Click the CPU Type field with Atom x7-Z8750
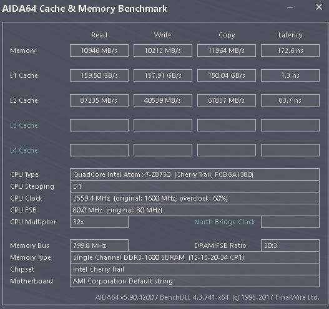The width and height of the screenshot is (329, 309). pyautogui.click(x=195, y=174)
